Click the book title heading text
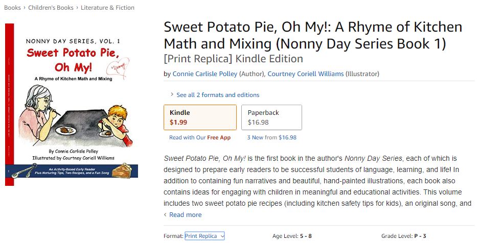 (x=313, y=35)
